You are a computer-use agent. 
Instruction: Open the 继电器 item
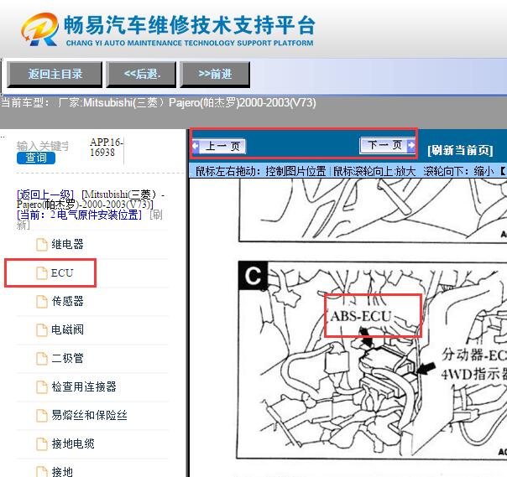pyautogui.click(x=67, y=244)
